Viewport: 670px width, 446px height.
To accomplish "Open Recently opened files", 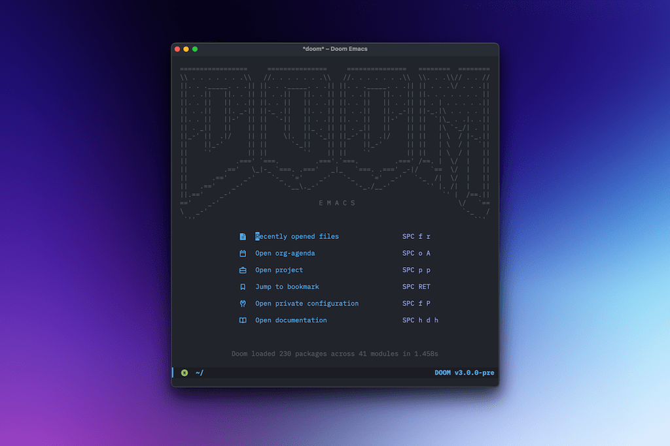I will (297, 236).
